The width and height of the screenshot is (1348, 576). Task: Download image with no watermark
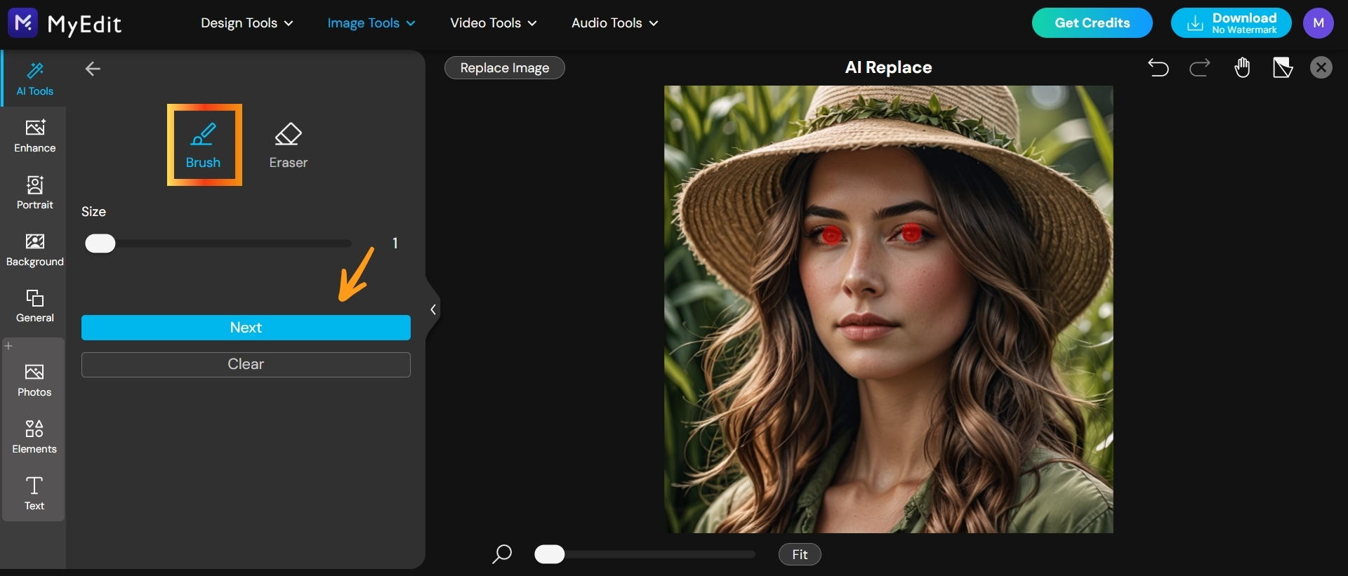(1231, 23)
